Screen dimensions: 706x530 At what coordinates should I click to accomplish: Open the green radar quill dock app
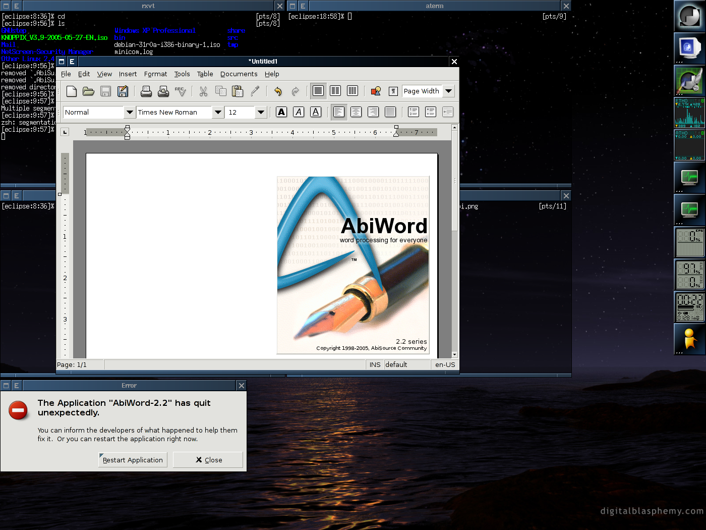[689, 80]
